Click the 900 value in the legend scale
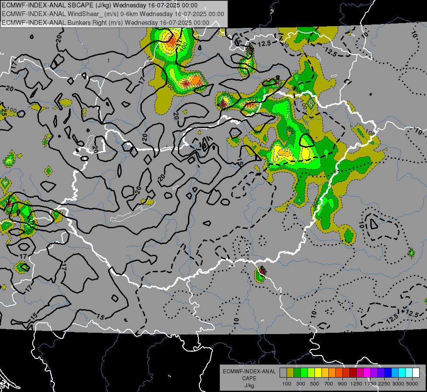This screenshot has width=427, height=392. [342, 384]
